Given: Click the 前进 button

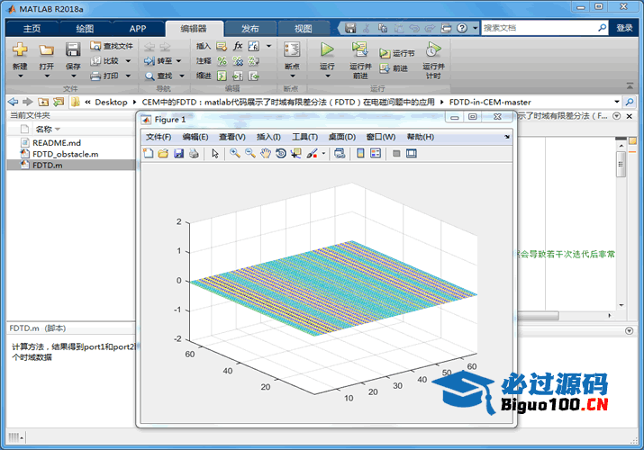Looking at the screenshot, I should point(394,68).
